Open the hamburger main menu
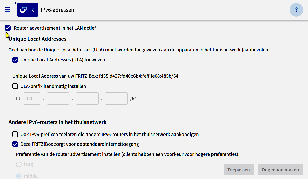Viewport: 308px width, 179px height. [7, 9]
